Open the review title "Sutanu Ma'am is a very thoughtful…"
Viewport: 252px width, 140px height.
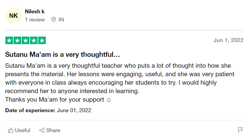tap(63, 55)
